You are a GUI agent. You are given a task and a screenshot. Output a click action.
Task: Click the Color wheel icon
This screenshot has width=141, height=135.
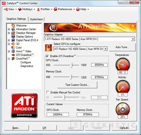tap(13, 47)
